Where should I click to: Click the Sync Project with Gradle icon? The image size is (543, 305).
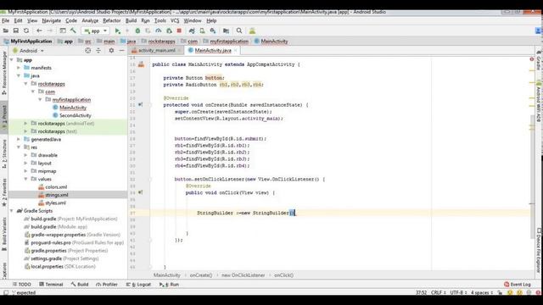pyautogui.click(x=192, y=31)
